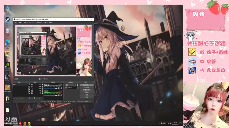This screenshot has height=128, width=229.
Task: Select the Recycle Bin desktop icon
Action: [x=7, y=32]
